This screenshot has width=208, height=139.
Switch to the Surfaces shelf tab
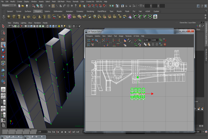tap(28, 11)
